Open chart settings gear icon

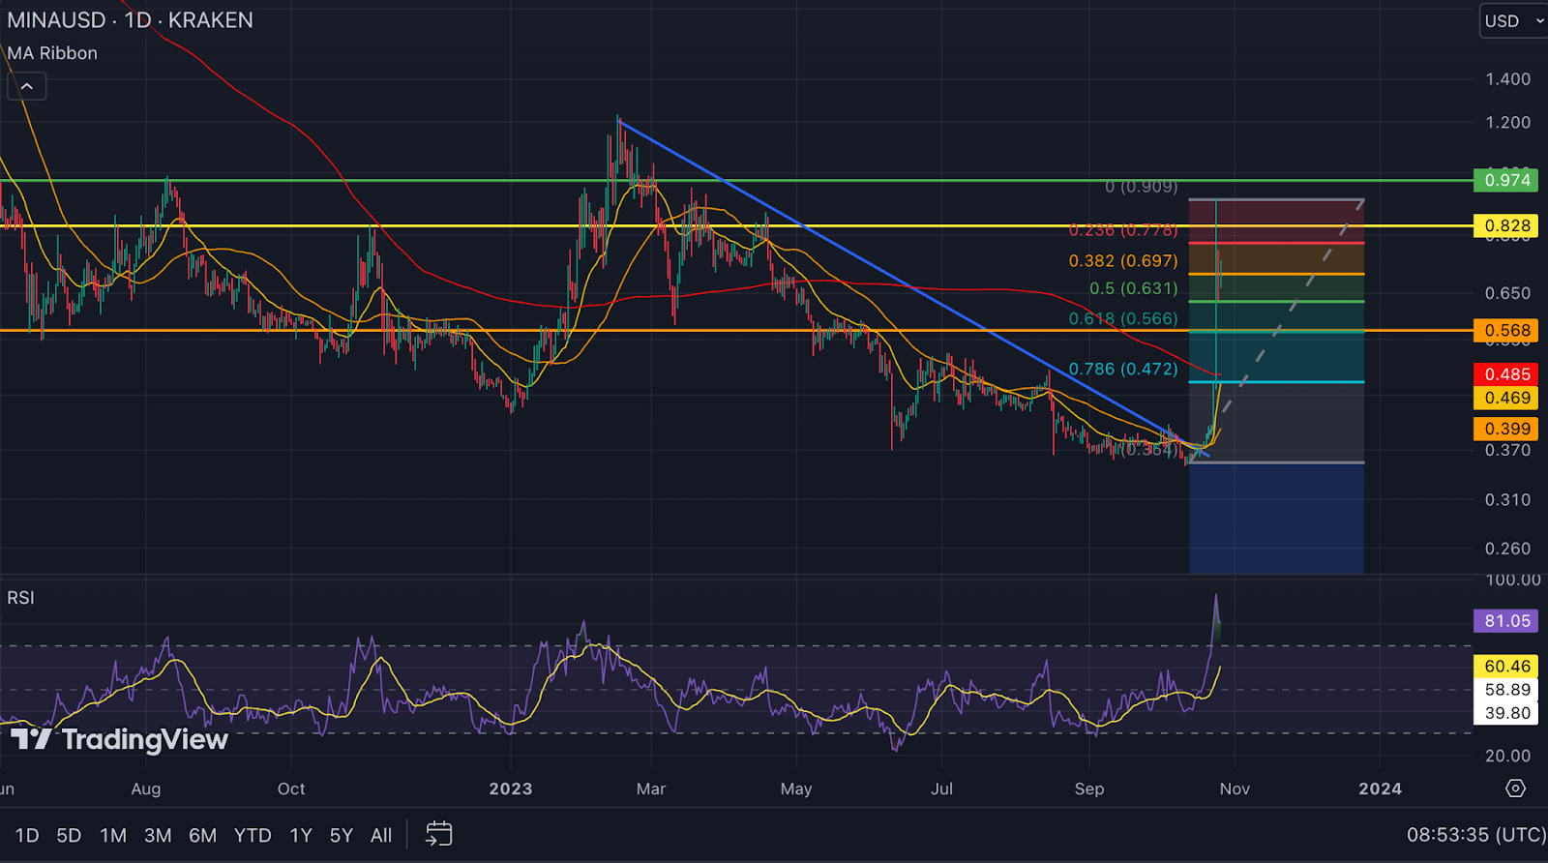point(1515,789)
